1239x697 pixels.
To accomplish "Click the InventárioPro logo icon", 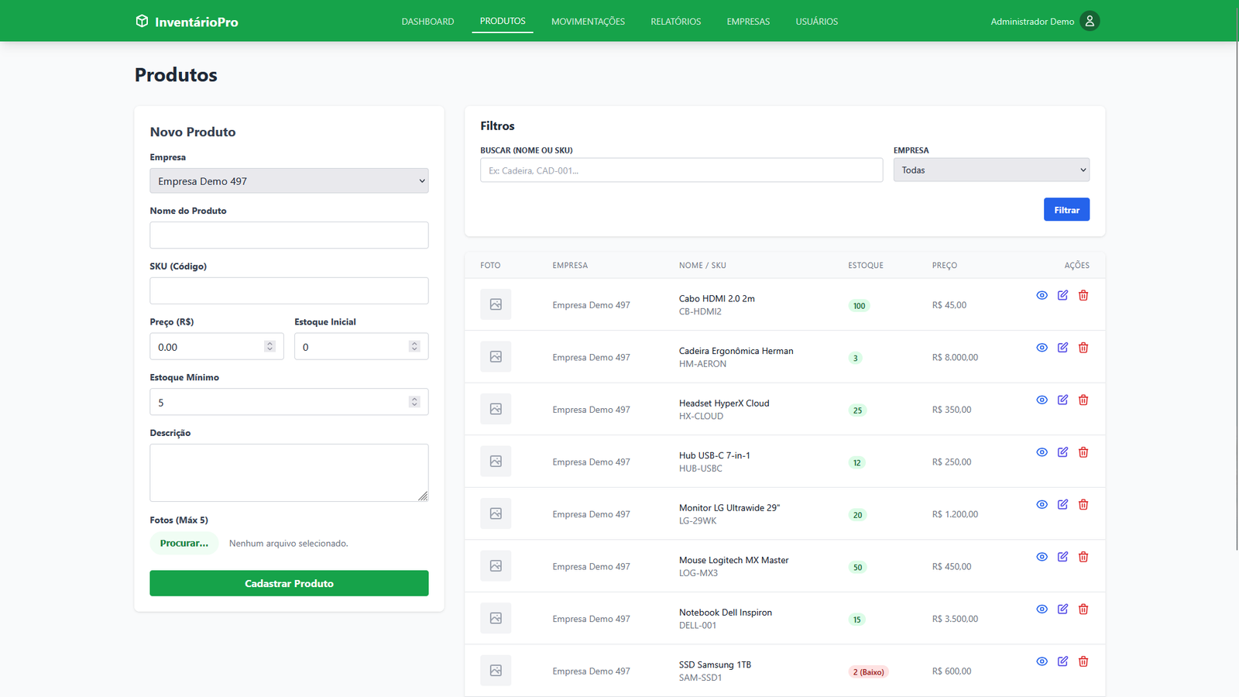I will pos(142,21).
